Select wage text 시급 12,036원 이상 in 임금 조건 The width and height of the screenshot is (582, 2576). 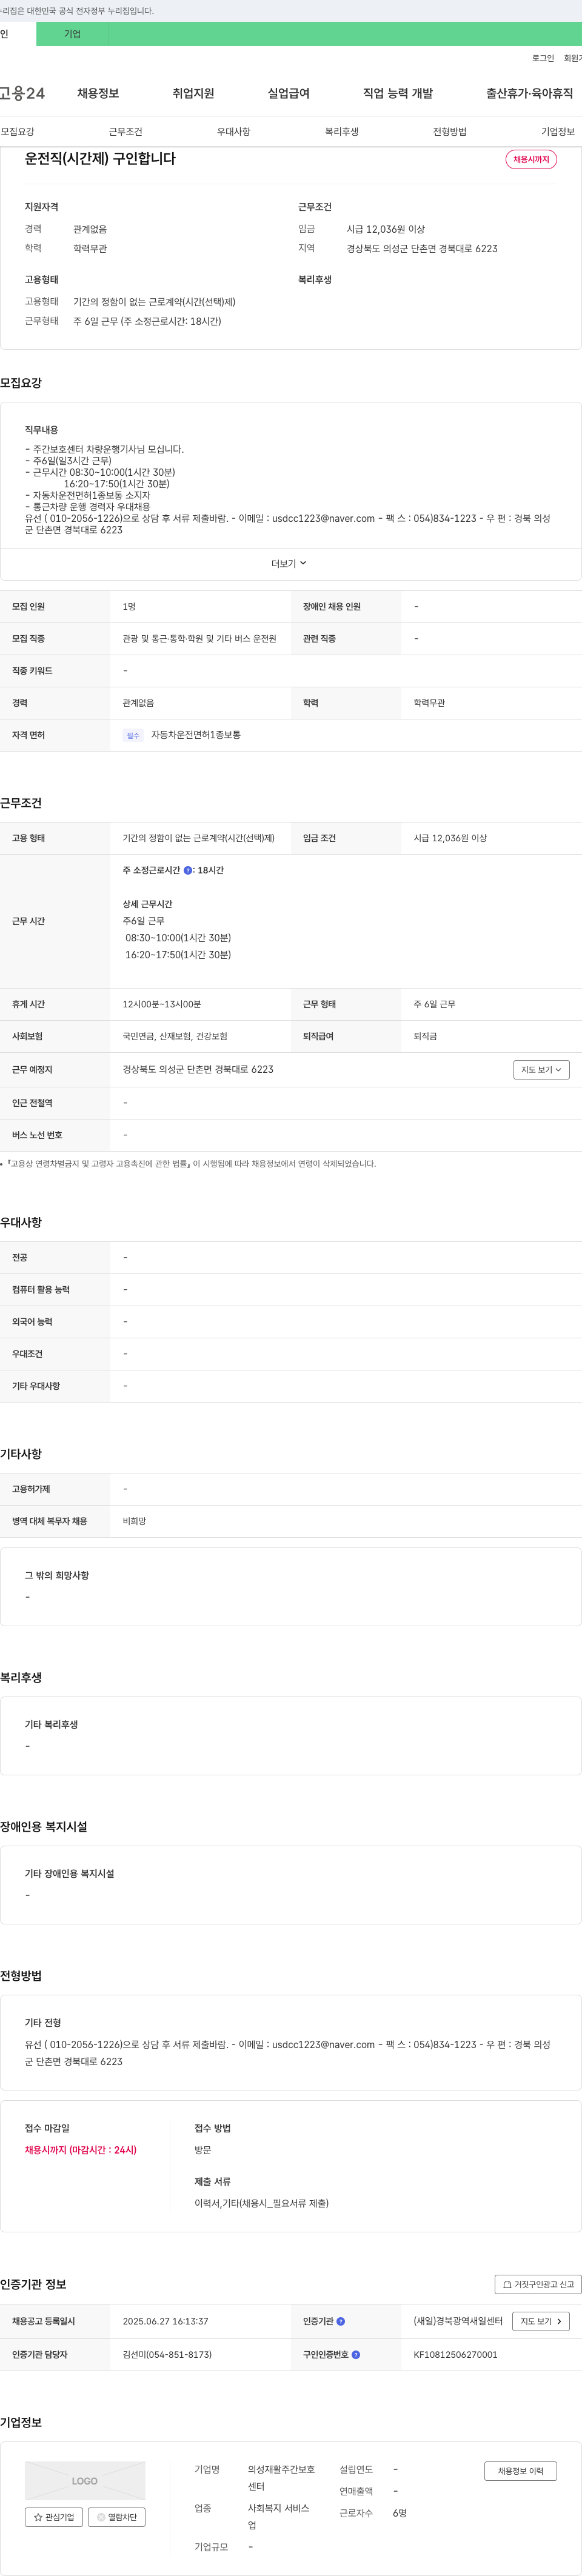(x=450, y=838)
